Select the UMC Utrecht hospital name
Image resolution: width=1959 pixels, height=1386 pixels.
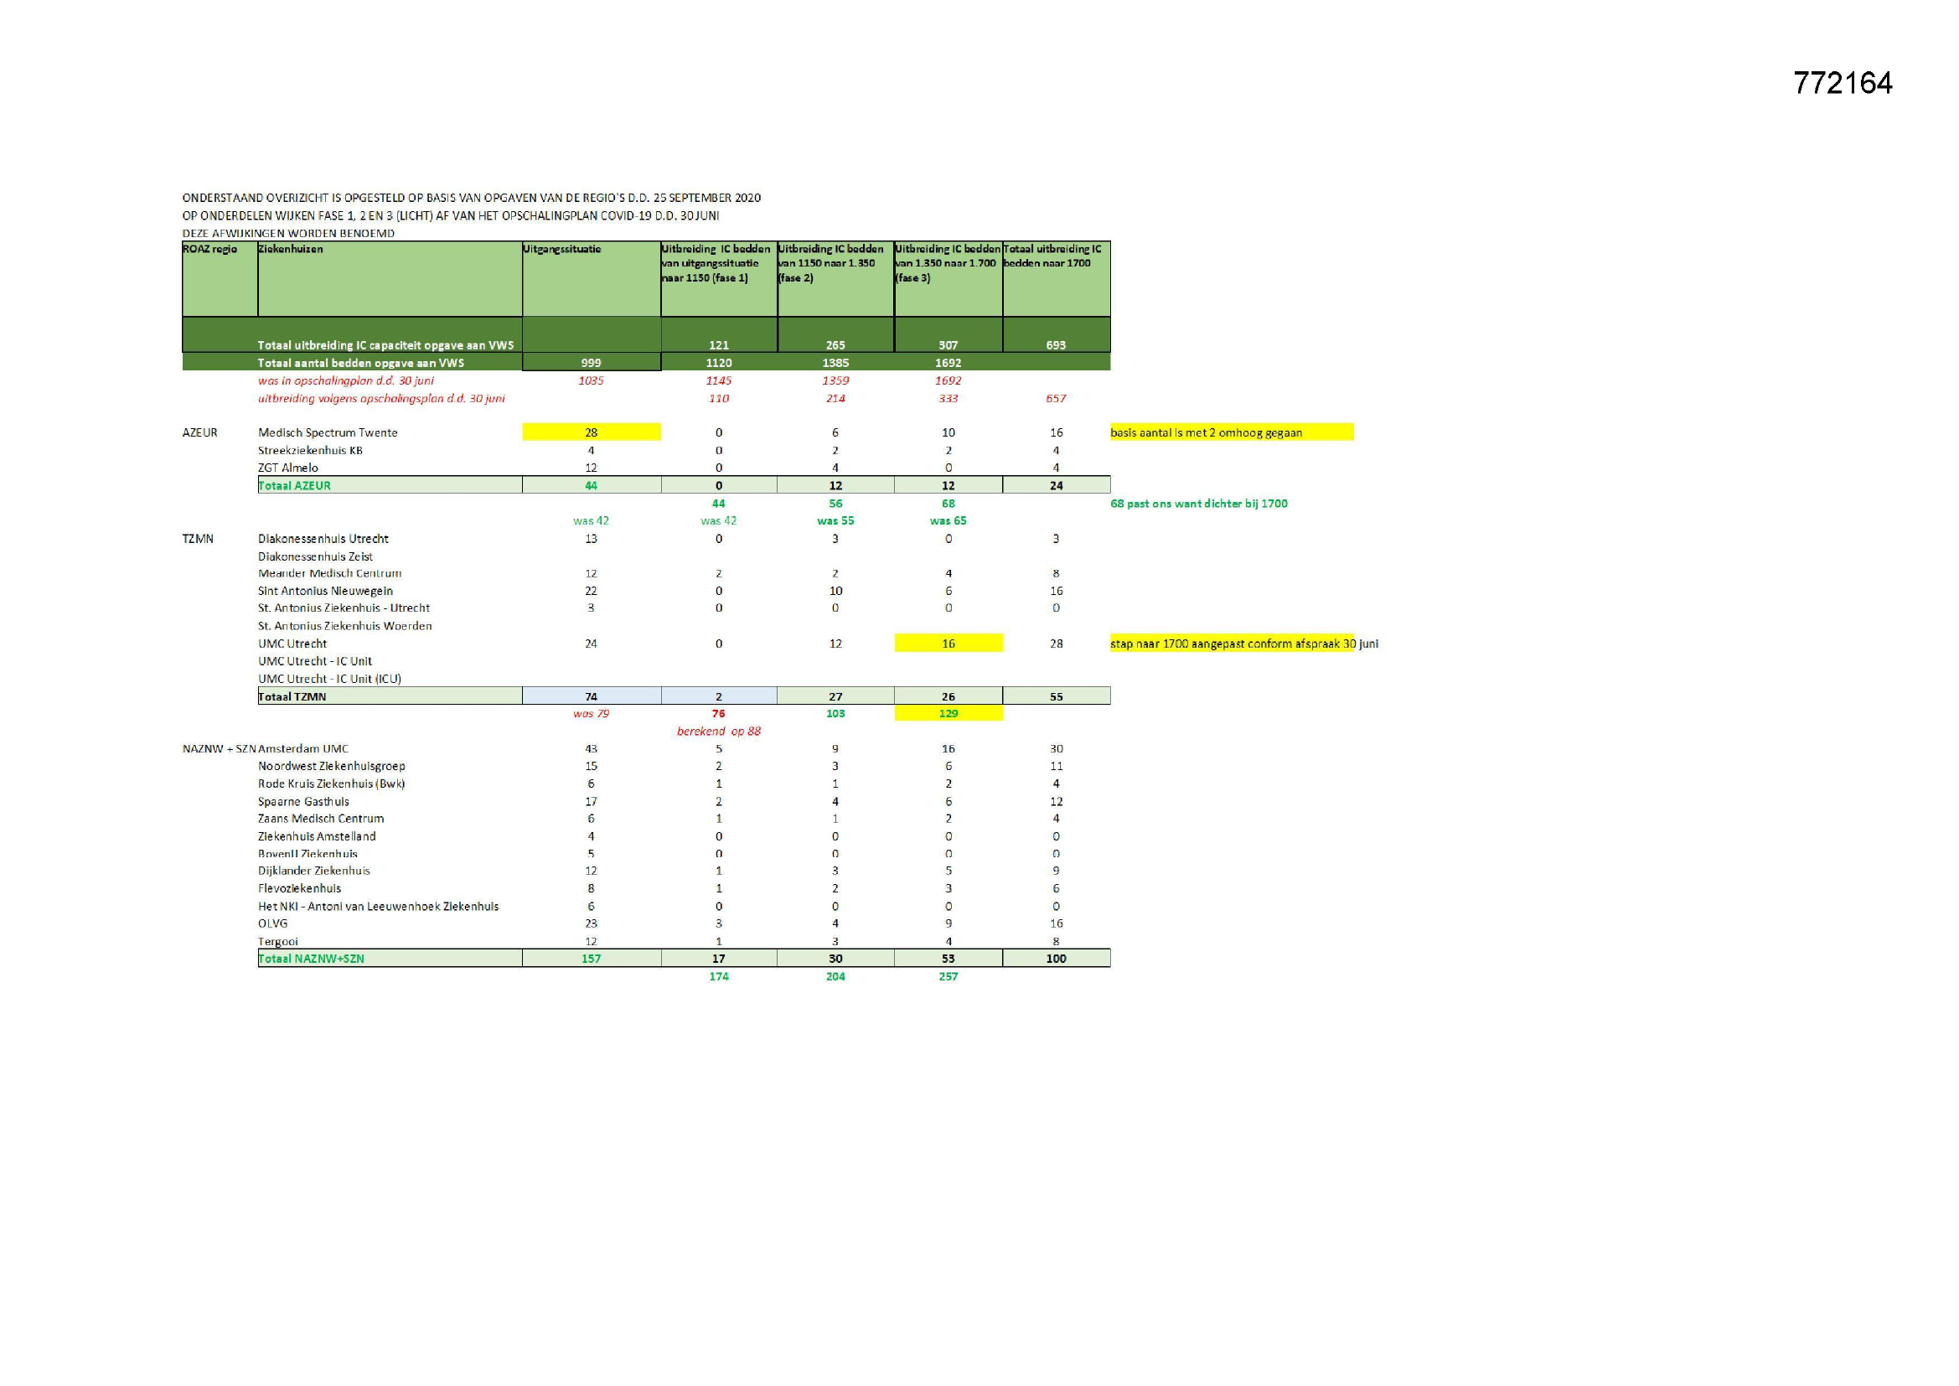(292, 644)
